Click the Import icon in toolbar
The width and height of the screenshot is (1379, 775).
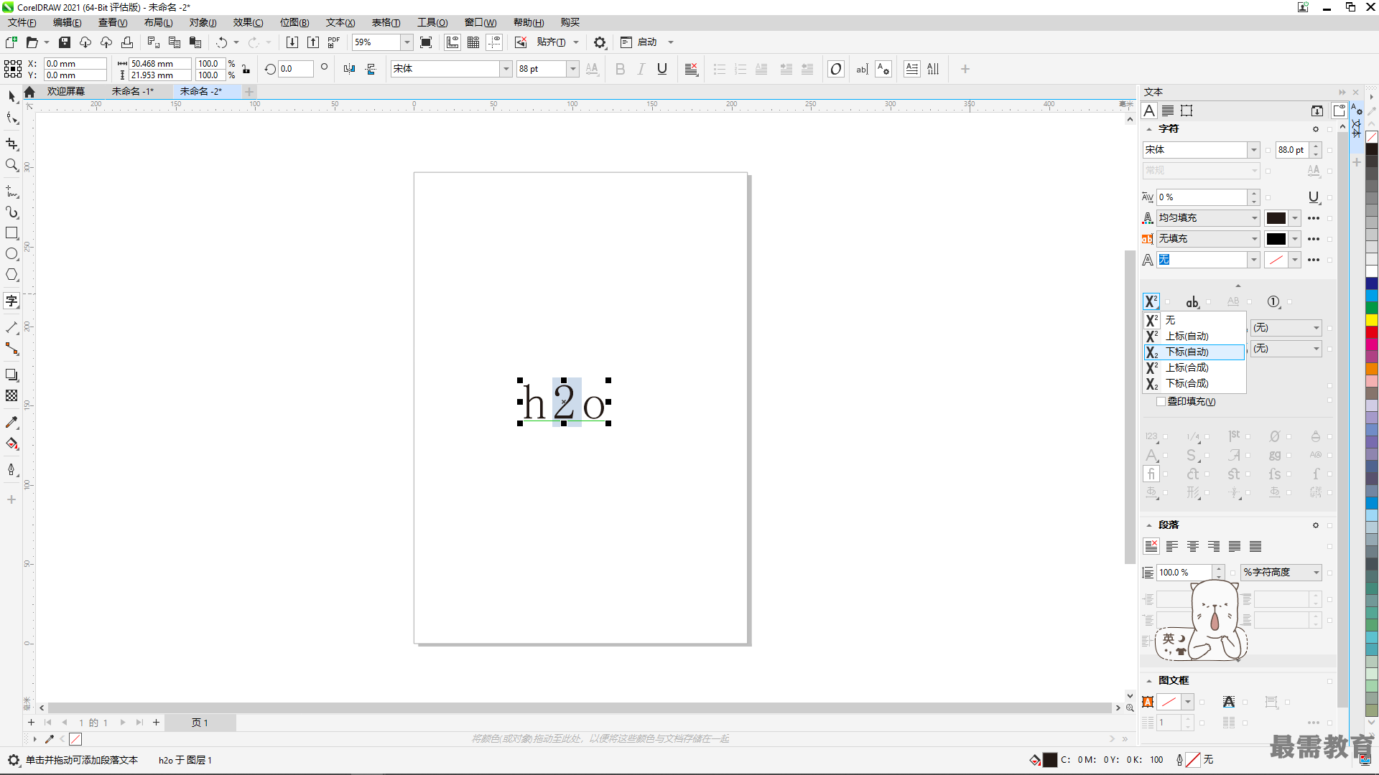292,42
